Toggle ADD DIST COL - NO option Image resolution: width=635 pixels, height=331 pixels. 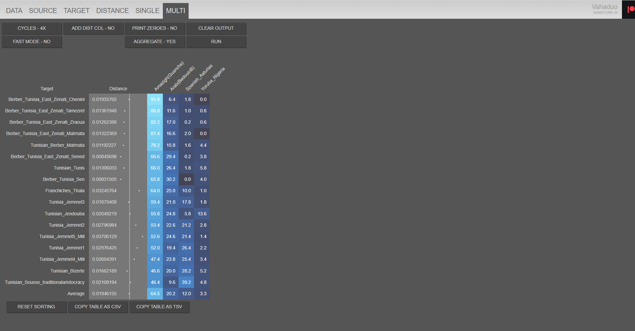pyautogui.click(x=93, y=28)
